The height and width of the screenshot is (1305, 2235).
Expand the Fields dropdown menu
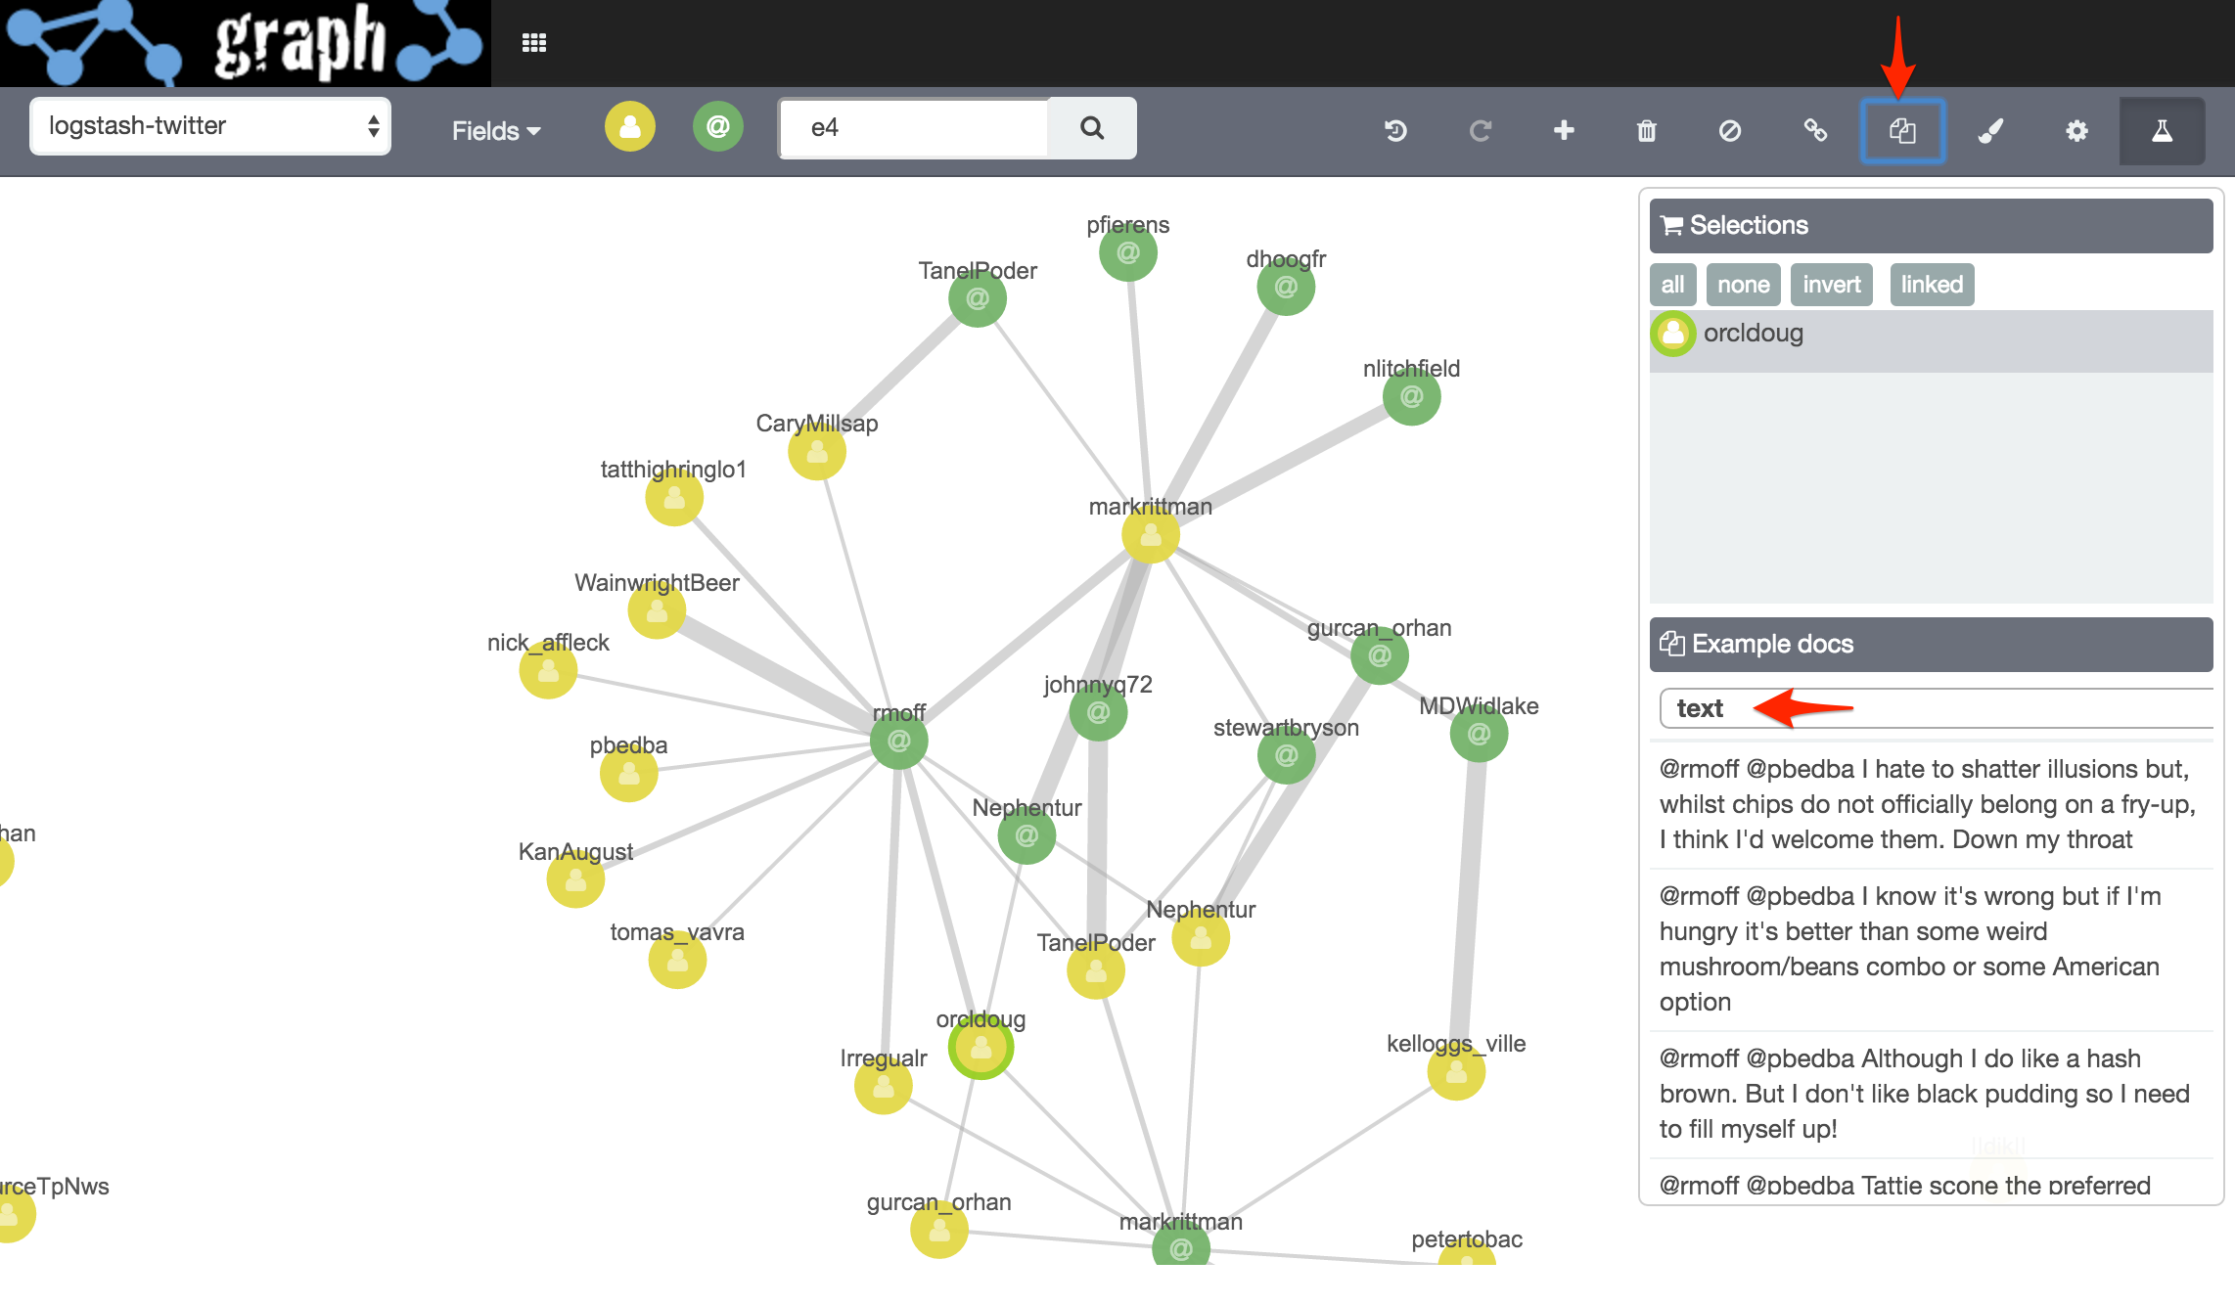[x=495, y=130]
